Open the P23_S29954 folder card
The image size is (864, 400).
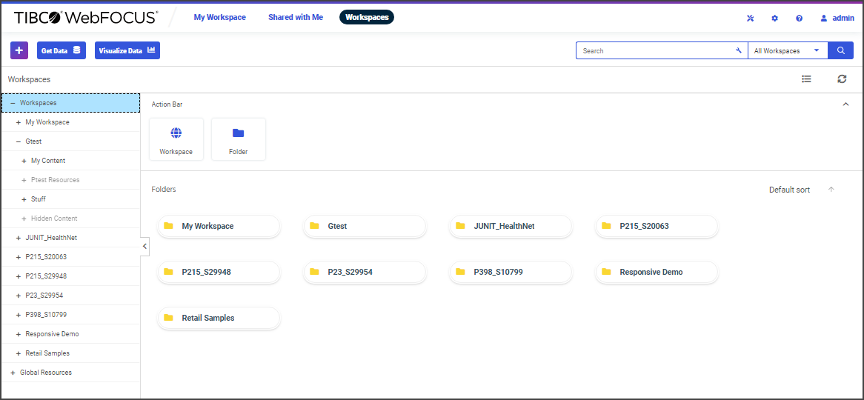tap(365, 272)
